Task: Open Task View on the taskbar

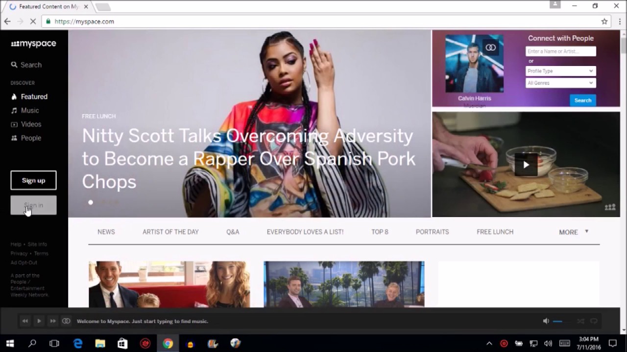Action: click(x=54, y=343)
